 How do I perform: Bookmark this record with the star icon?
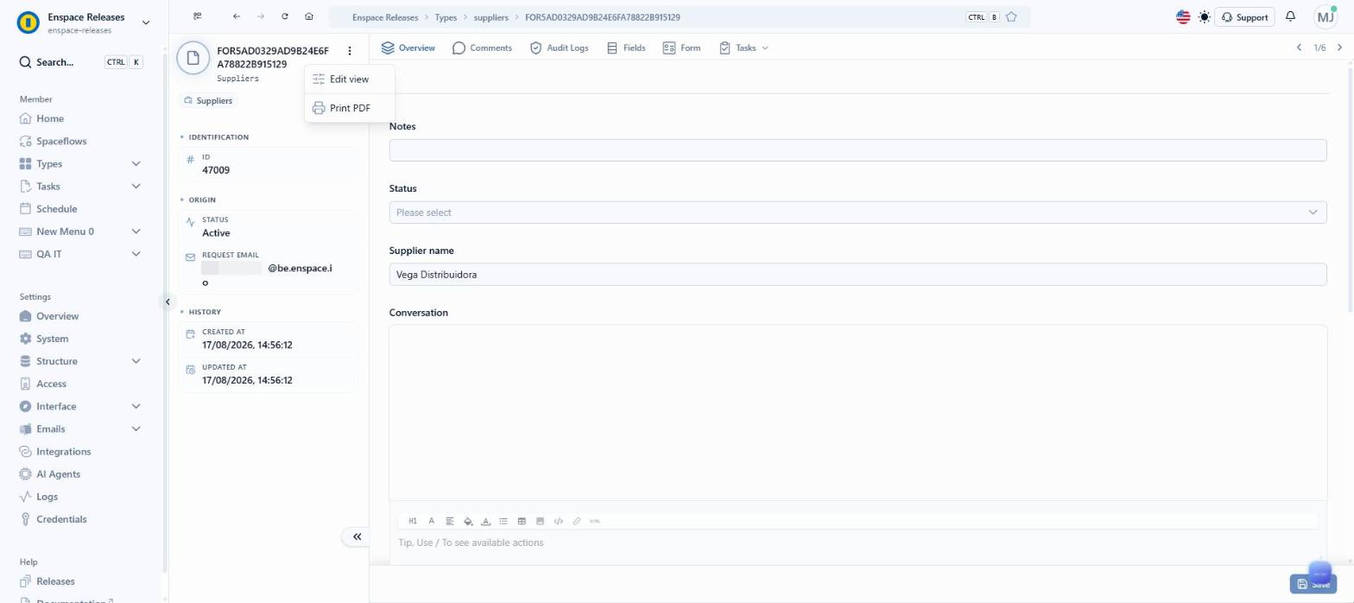[1011, 17]
